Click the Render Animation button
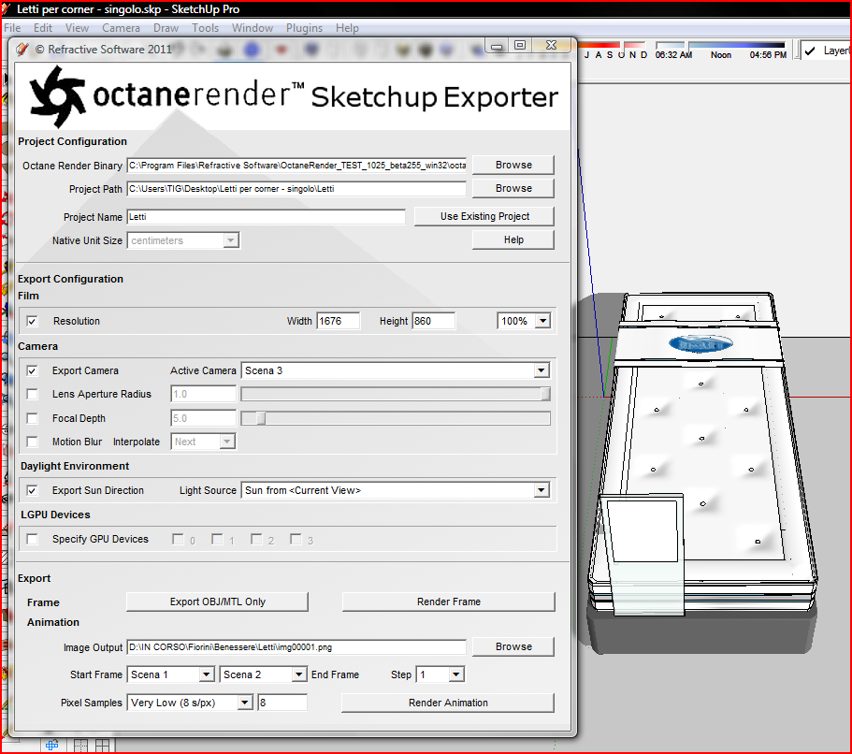 (x=448, y=703)
